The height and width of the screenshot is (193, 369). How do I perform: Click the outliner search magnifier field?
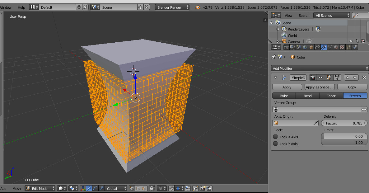[x=360, y=15]
